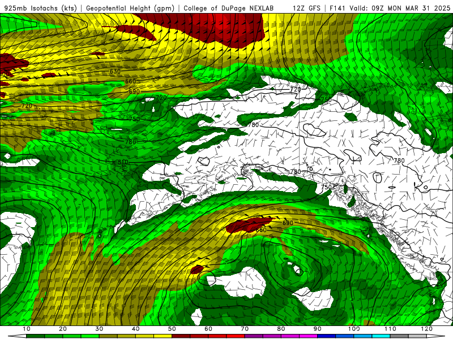Select the 55-60 kt dark red legend swatch
This screenshot has height=339, width=453.
[199, 336]
